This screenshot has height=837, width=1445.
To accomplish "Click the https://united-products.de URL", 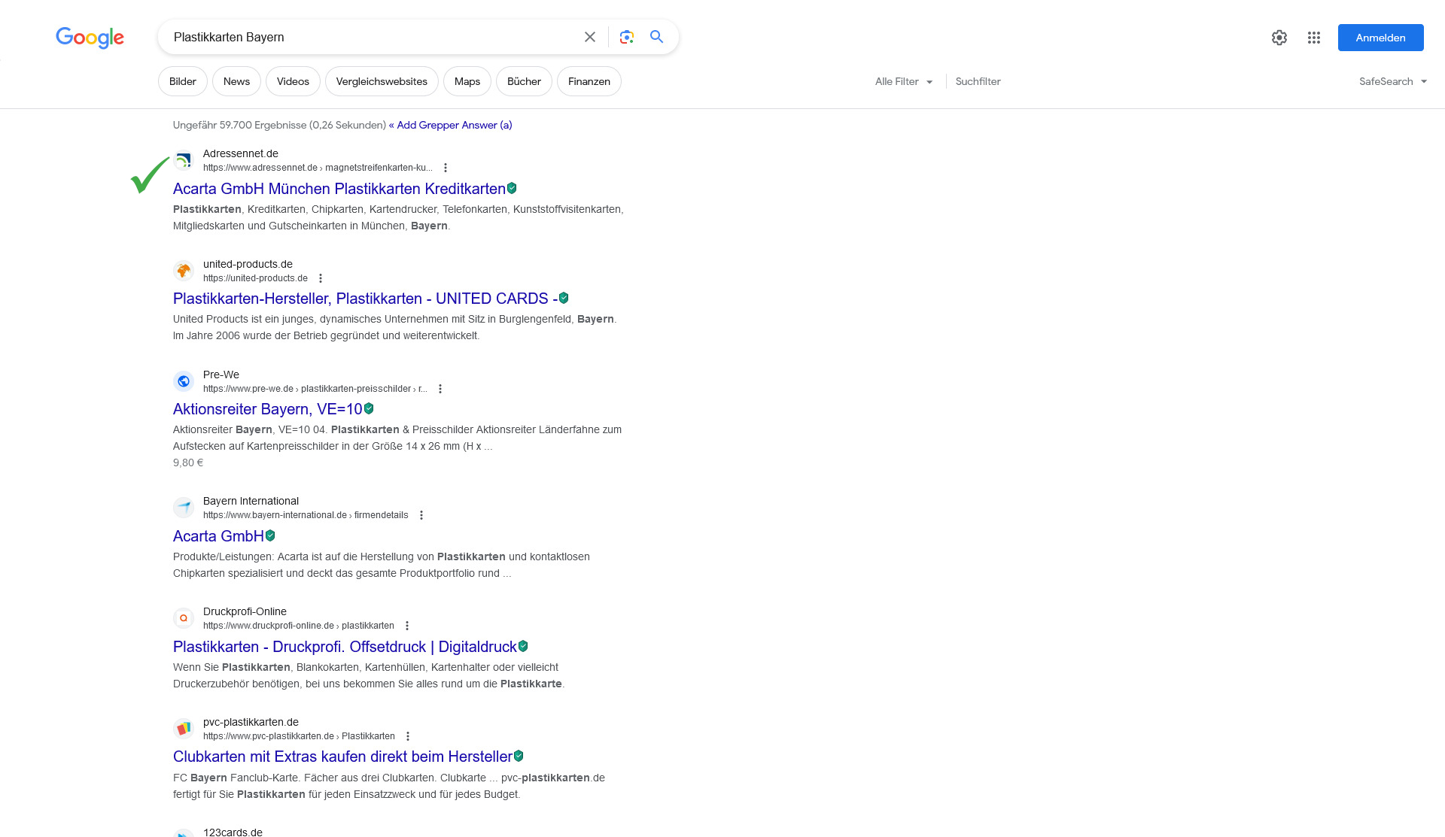I will click(255, 278).
